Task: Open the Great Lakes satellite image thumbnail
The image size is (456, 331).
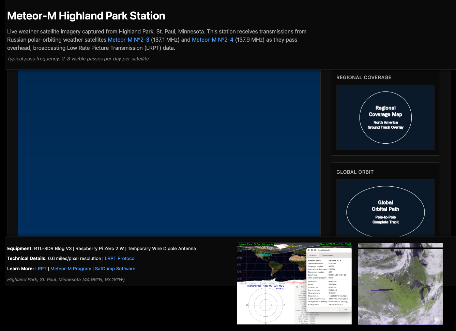Action: coord(400,284)
